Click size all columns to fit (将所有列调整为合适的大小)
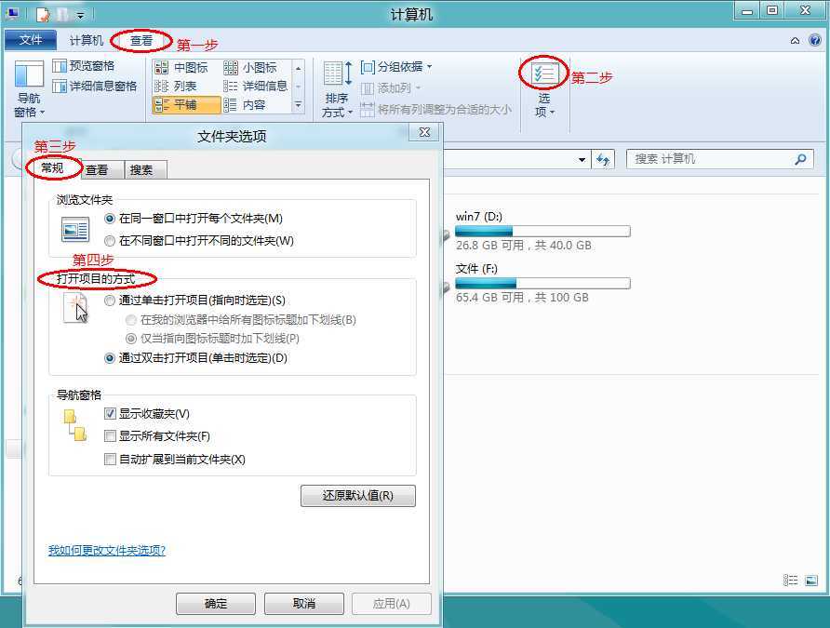 (435, 110)
